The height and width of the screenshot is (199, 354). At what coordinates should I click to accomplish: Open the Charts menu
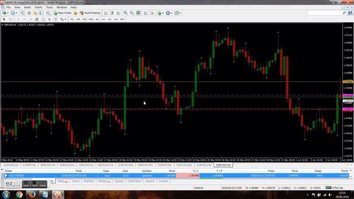click(38, 7)
